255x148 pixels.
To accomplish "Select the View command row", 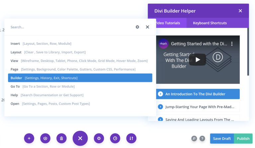I will tap(80, 61).
